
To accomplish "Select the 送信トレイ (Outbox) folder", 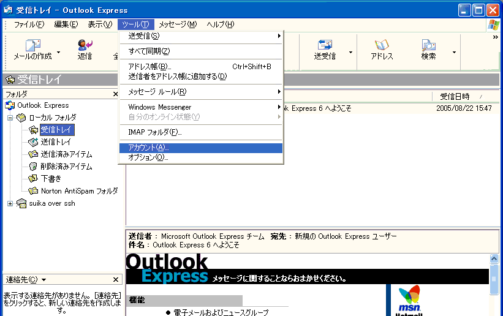I will click(55, 141).
